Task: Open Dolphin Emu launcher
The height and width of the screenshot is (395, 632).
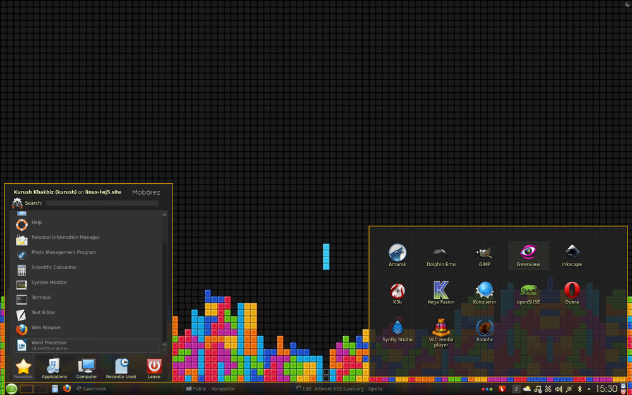Action: click(x=441, y=255)
